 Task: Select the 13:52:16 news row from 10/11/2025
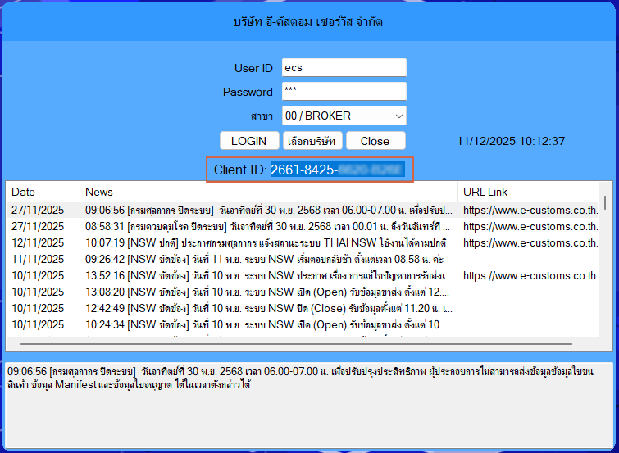click(x=269, y=275)
